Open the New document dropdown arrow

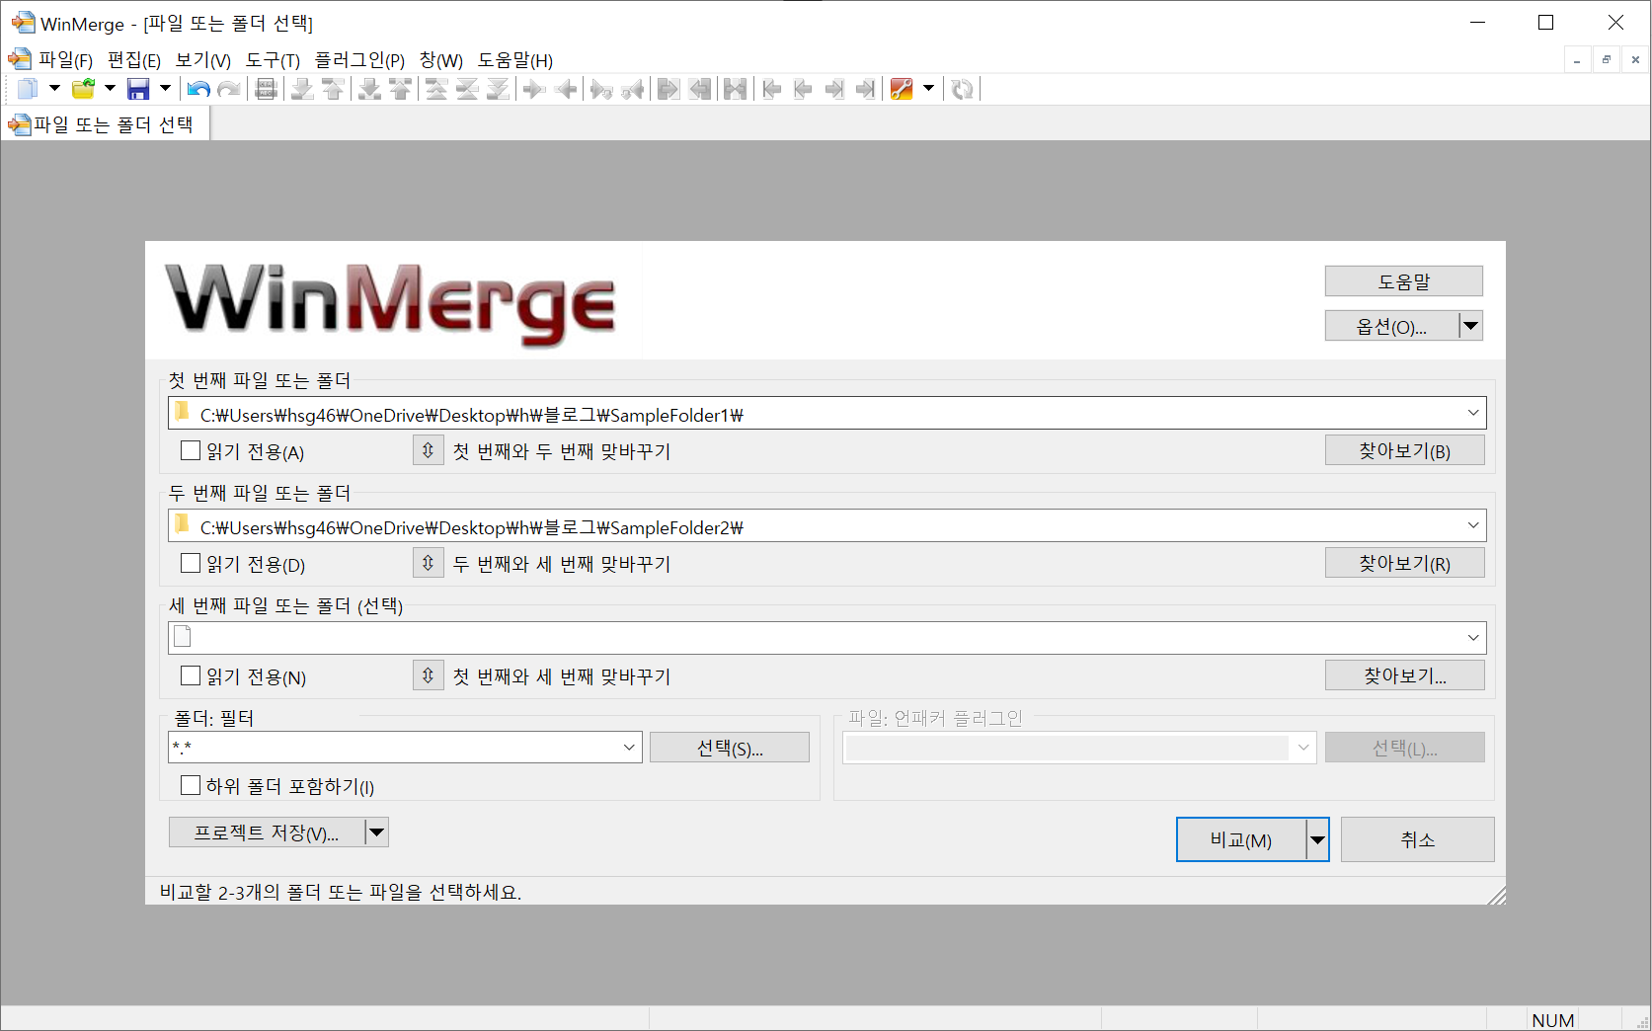[x=54, y=89]
